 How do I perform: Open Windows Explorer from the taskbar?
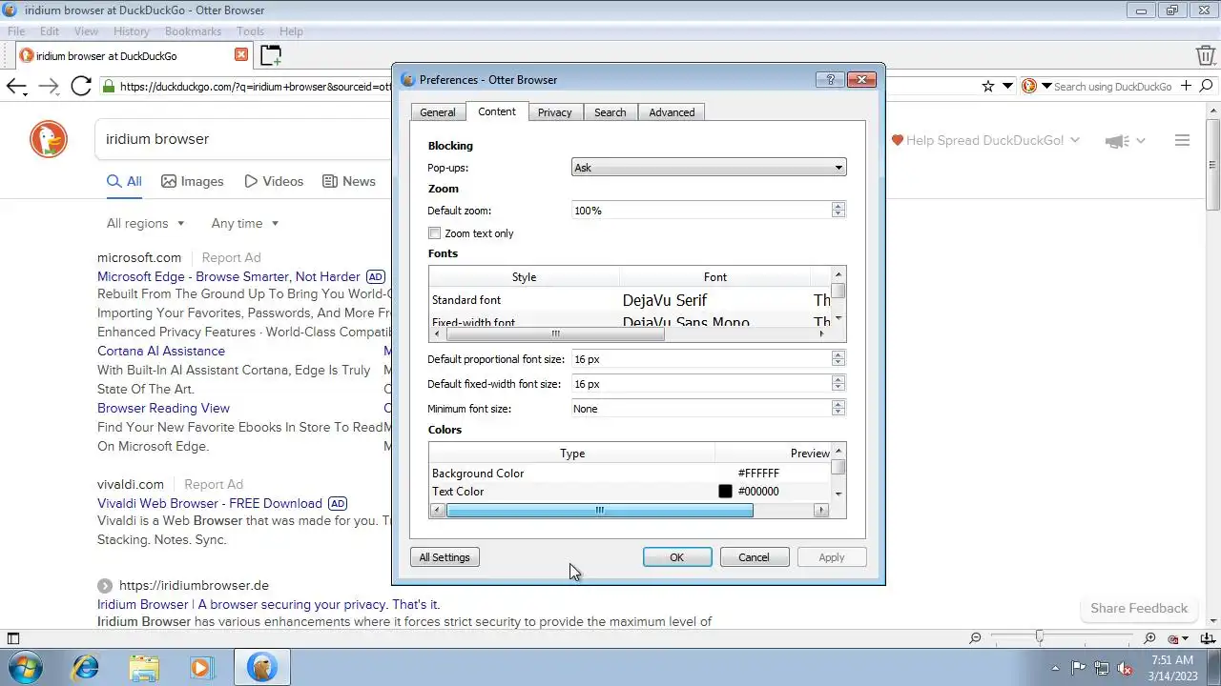144,667
